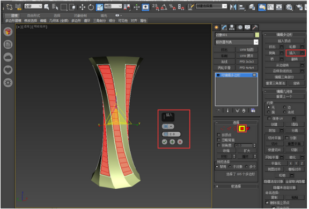309x209 pixels.
Task: Open the Material Editor icon
Action: 289,7
